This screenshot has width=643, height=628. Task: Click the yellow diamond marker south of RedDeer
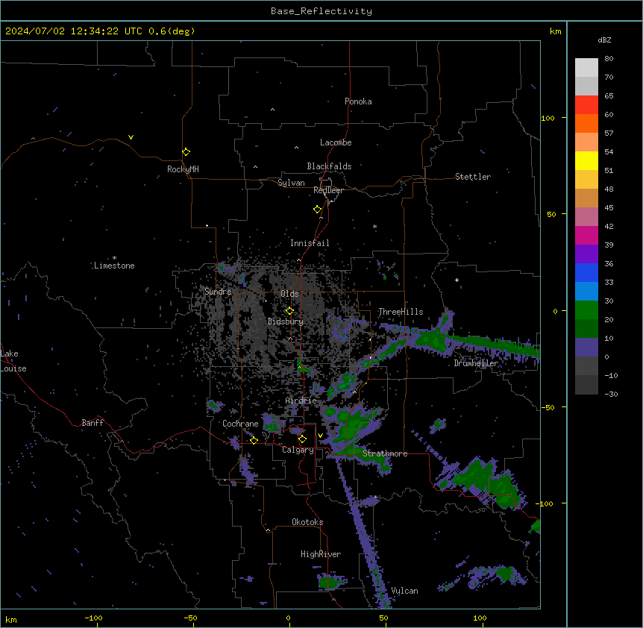[318, 210]
